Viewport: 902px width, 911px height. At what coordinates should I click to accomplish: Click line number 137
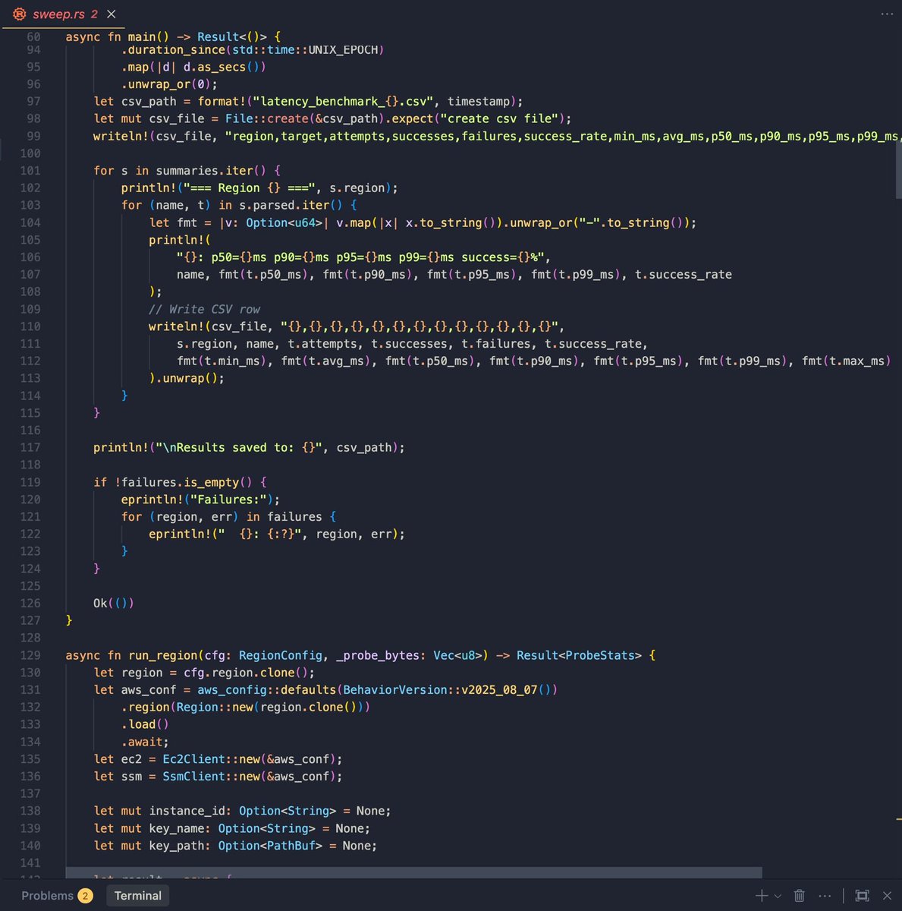(30, 793)
